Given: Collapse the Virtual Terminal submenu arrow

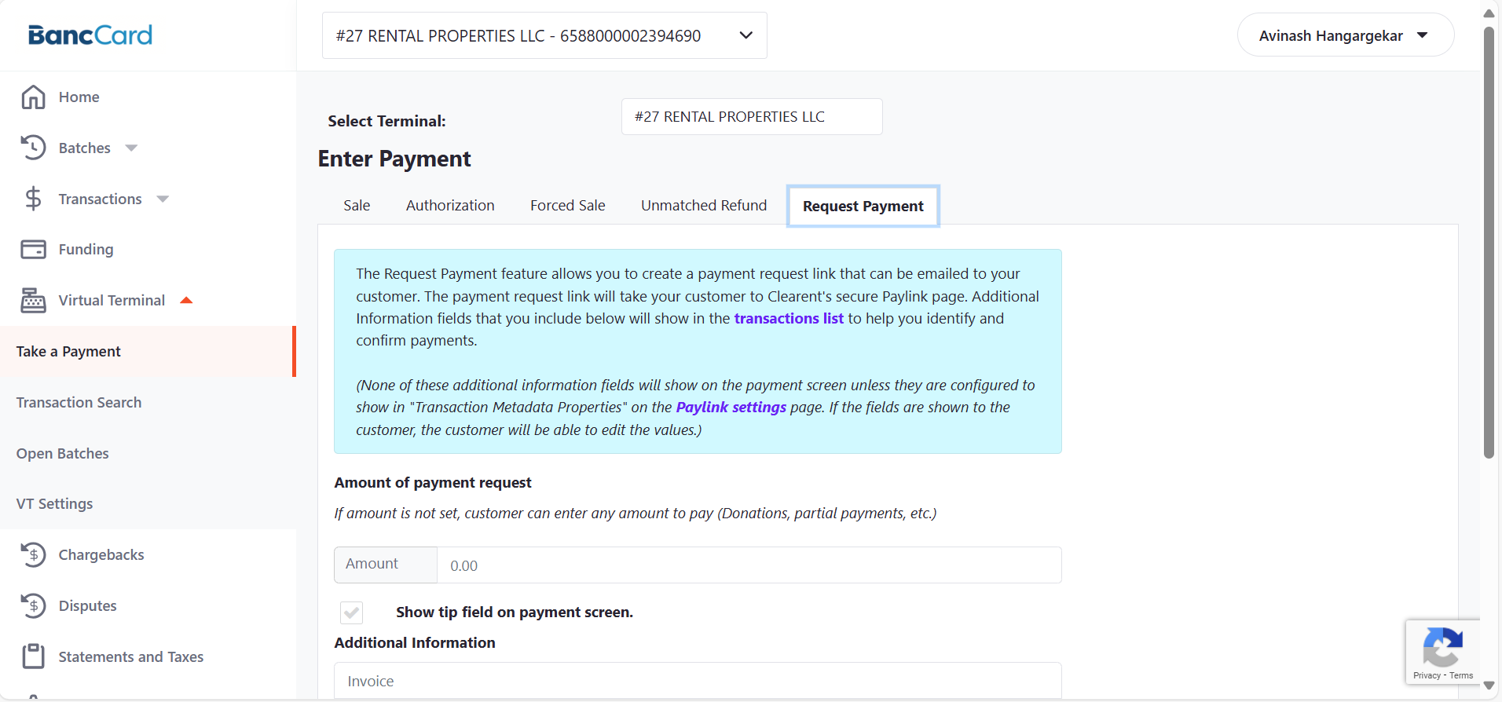Looking at the screenshot, I should 186,300.
